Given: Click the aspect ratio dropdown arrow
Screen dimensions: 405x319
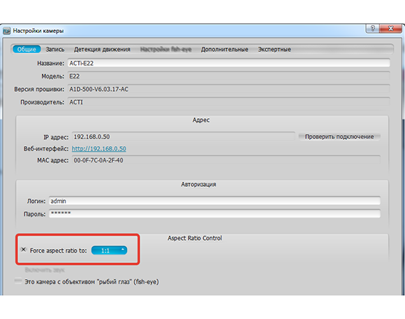Looking at the screenshot, I should click(123, 250).
